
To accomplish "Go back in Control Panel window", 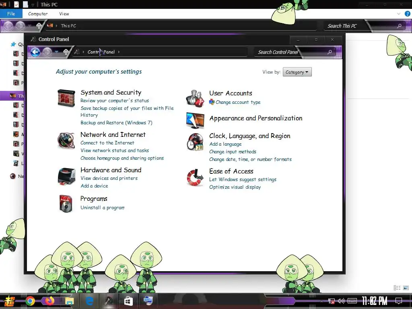I will [35, 52].
